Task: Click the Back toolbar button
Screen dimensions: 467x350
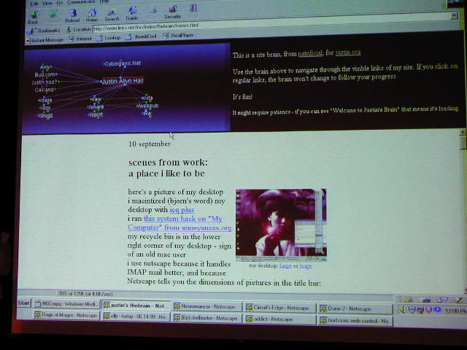Action: pyautogui.click(x=33, y=15)
